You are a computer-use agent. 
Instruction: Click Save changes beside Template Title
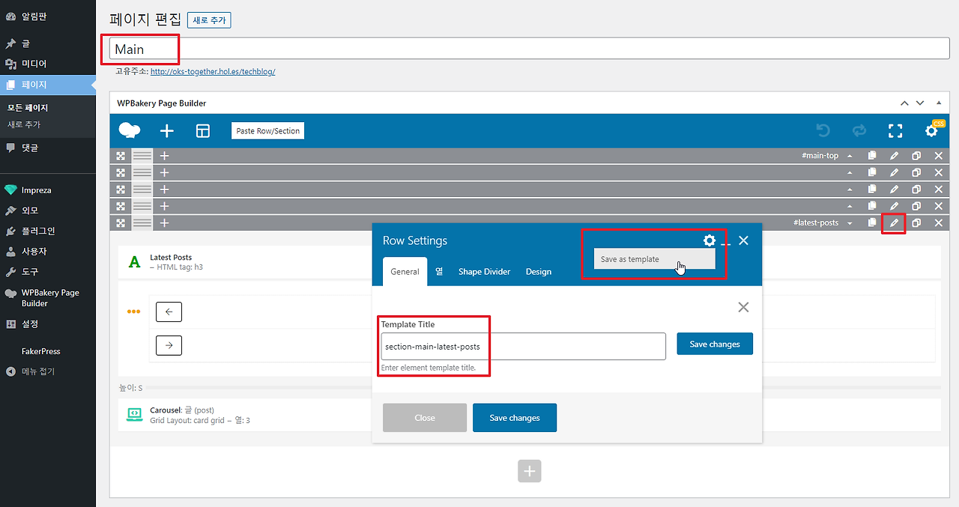715,344
